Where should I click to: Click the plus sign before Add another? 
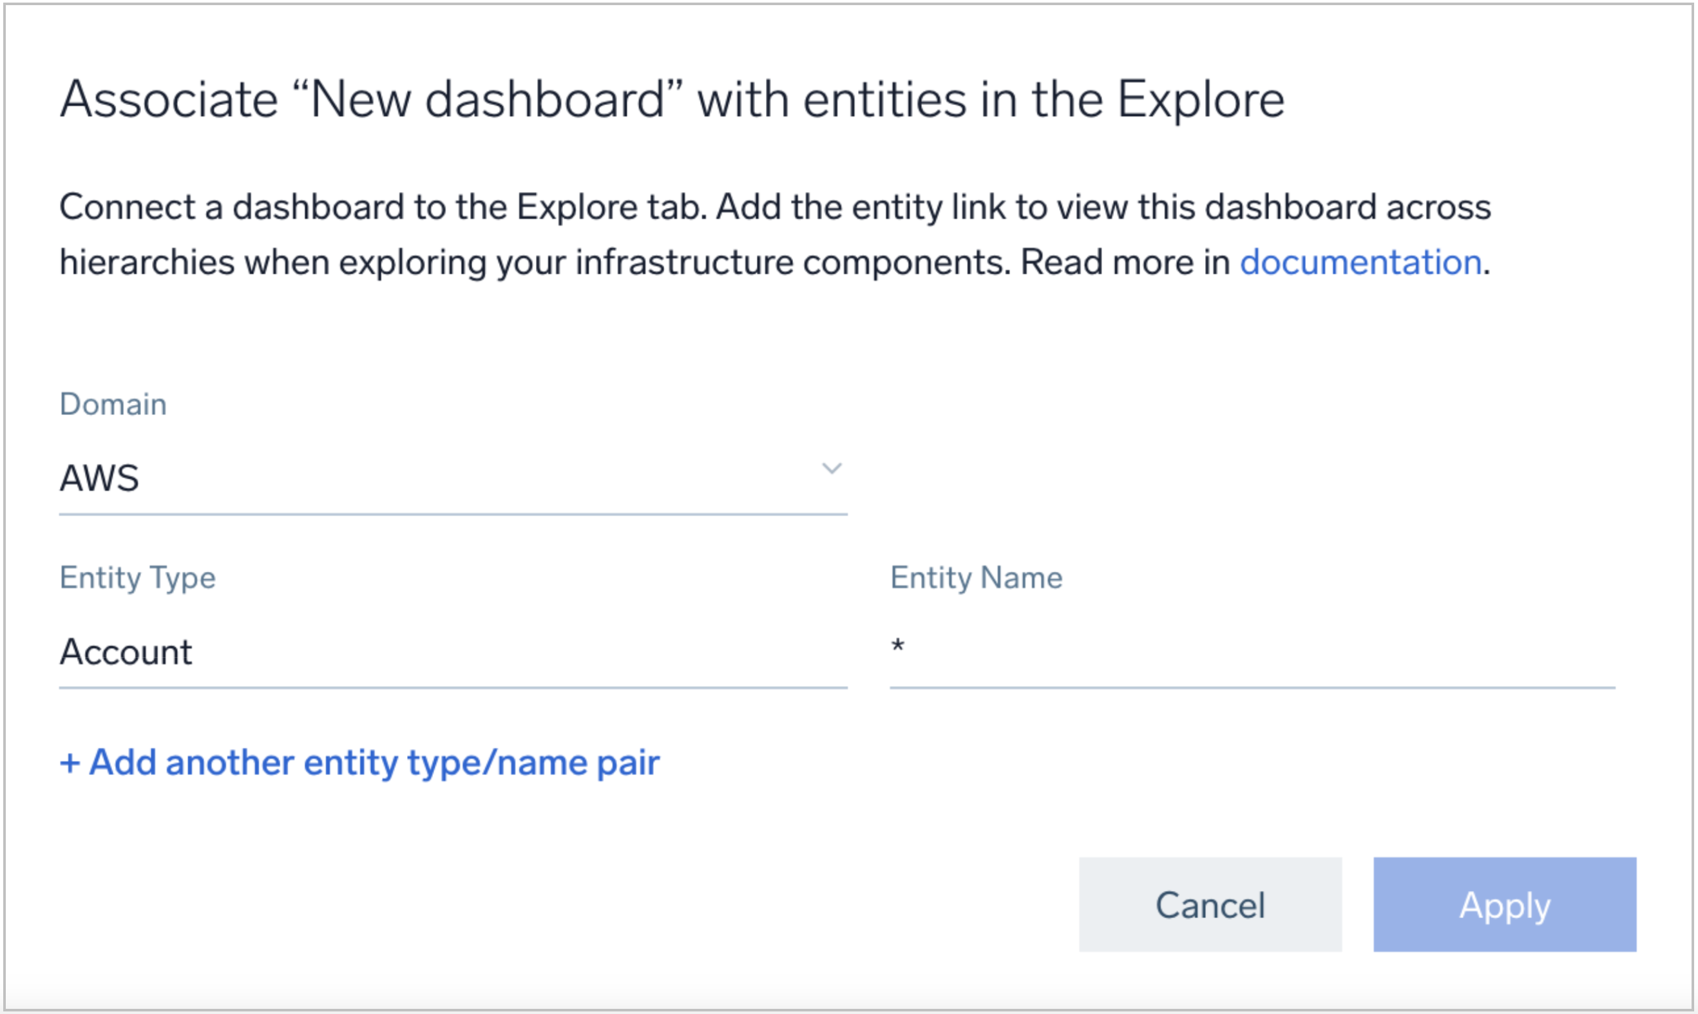tap(70, 763)
